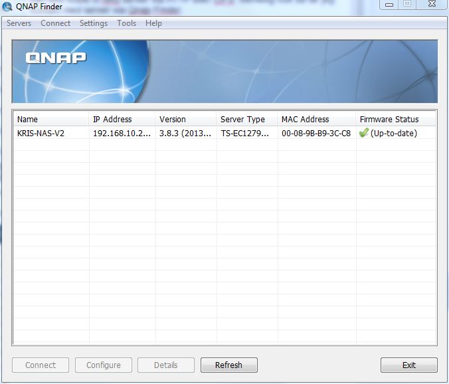Click the (Up-to-date) firmware status text

394,133
